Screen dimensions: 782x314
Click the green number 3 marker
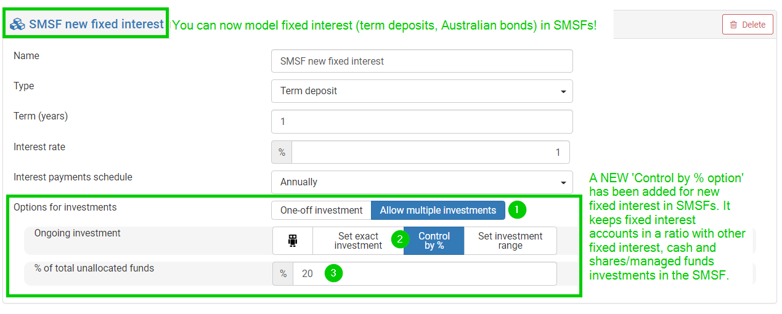333,274
